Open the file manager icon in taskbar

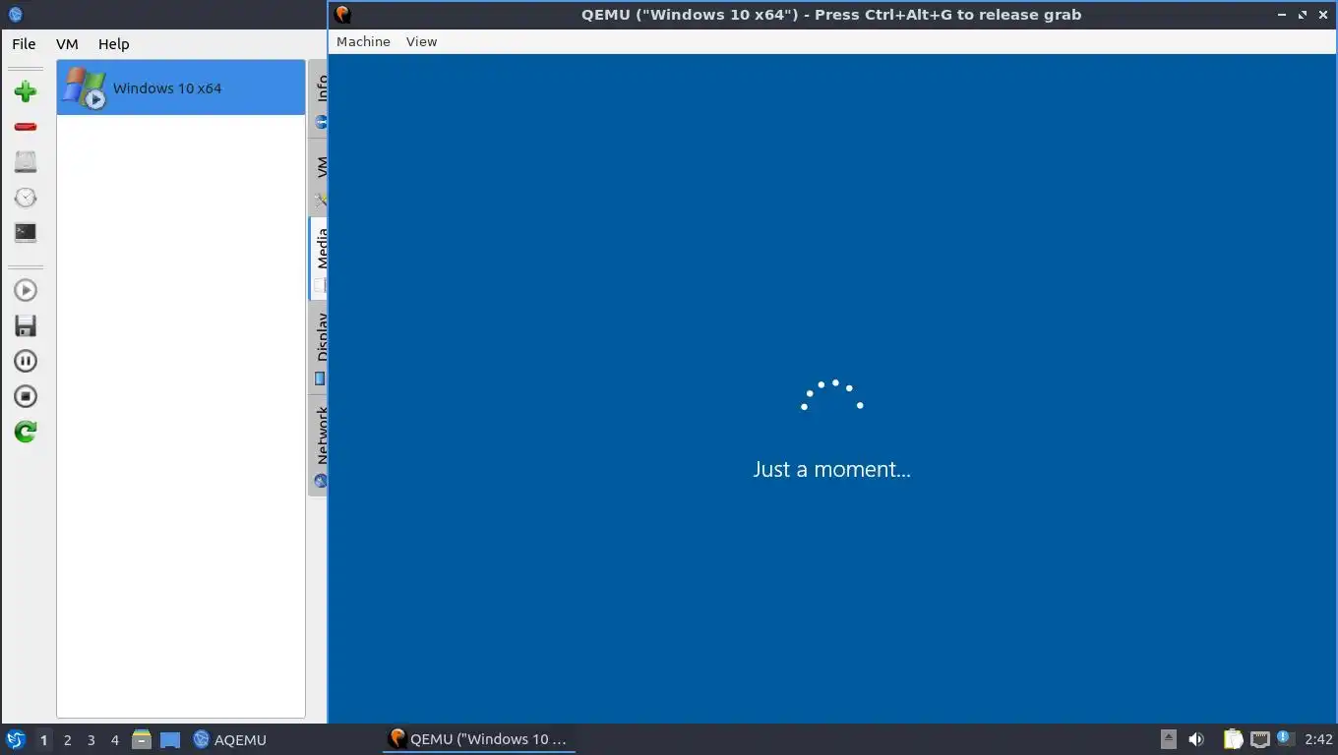click(142, 739)
